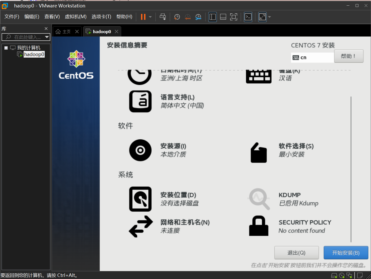This screenshot has height=279, width=371.
Task: Click the send Ctrl+Alt+Del icon
Action: point(163,17)
